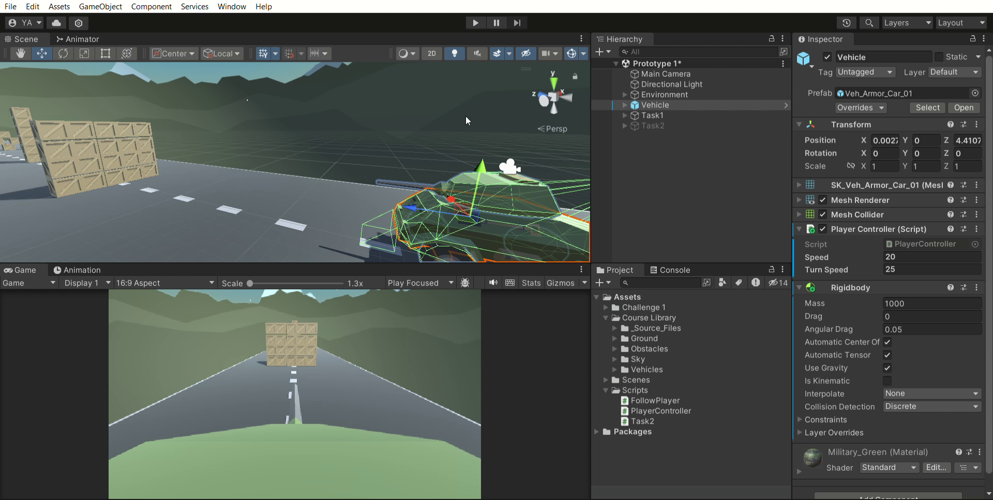Adjust the Game view Scale slider

point(250,283)
